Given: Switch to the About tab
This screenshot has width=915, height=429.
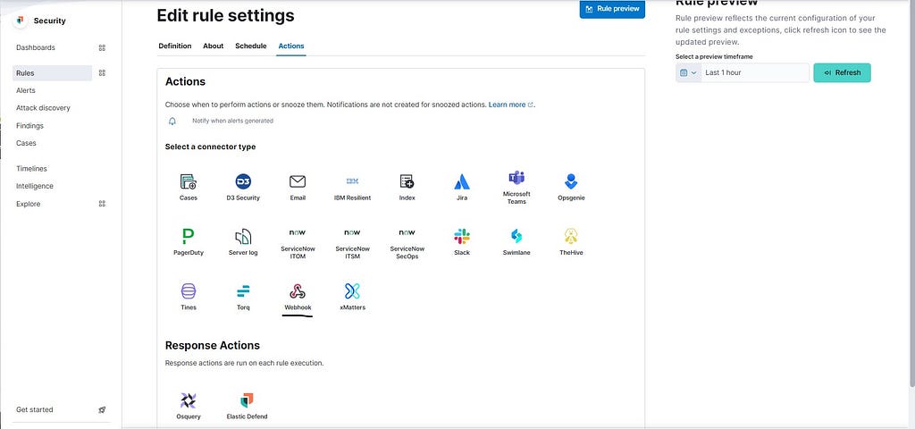Looking at the screenshot, I should point(213,46).
